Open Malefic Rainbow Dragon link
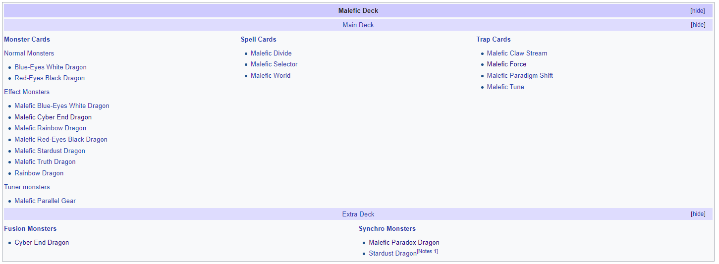The image size is (719, 264). pos(50,128)
